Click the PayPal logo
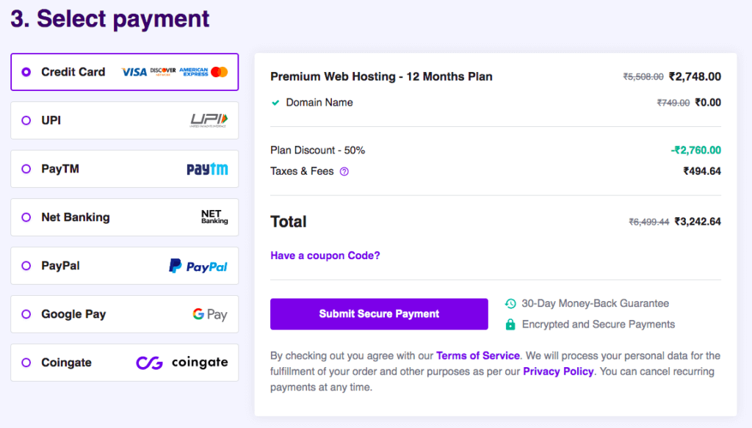This screenshot has width=752, height=428. pos(198,266)
